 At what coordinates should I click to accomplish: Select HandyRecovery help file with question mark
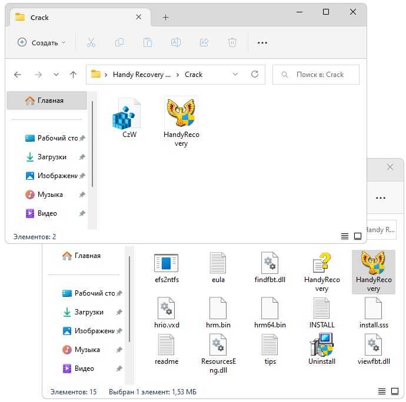(322, 272)
